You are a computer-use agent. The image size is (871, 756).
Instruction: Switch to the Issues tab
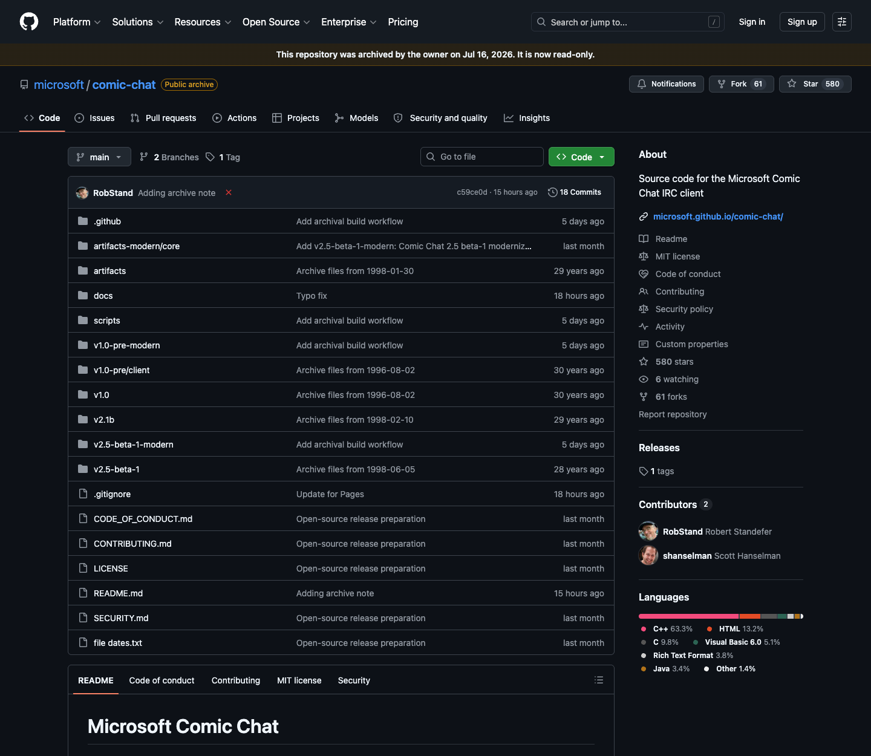[x=94, y=118]
